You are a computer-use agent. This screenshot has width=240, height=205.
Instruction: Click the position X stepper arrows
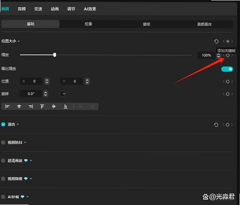pyautogui.click(x=47, y=81)
